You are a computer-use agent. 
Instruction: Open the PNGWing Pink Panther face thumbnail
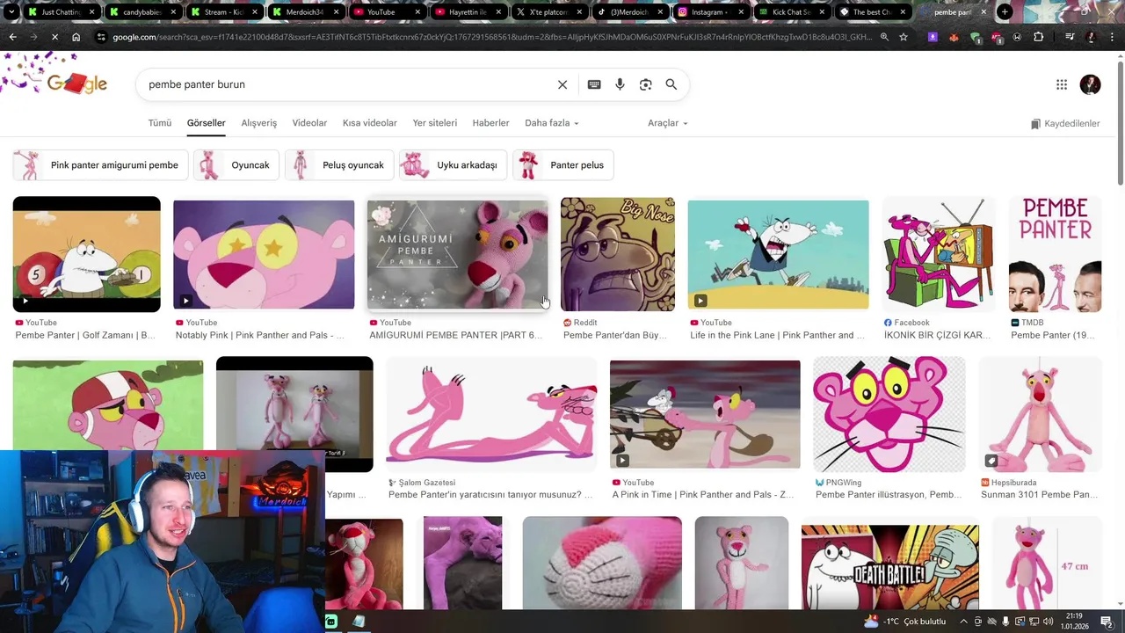[x=889, y=414]
